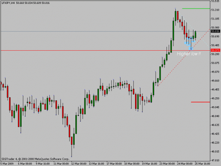Click the '24 Mar 08:00' time label
The image size is (221, 166).
pyautogui.click(x=185, y=164)
